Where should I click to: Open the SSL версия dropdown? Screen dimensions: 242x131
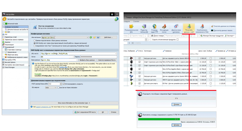(51, 87)
